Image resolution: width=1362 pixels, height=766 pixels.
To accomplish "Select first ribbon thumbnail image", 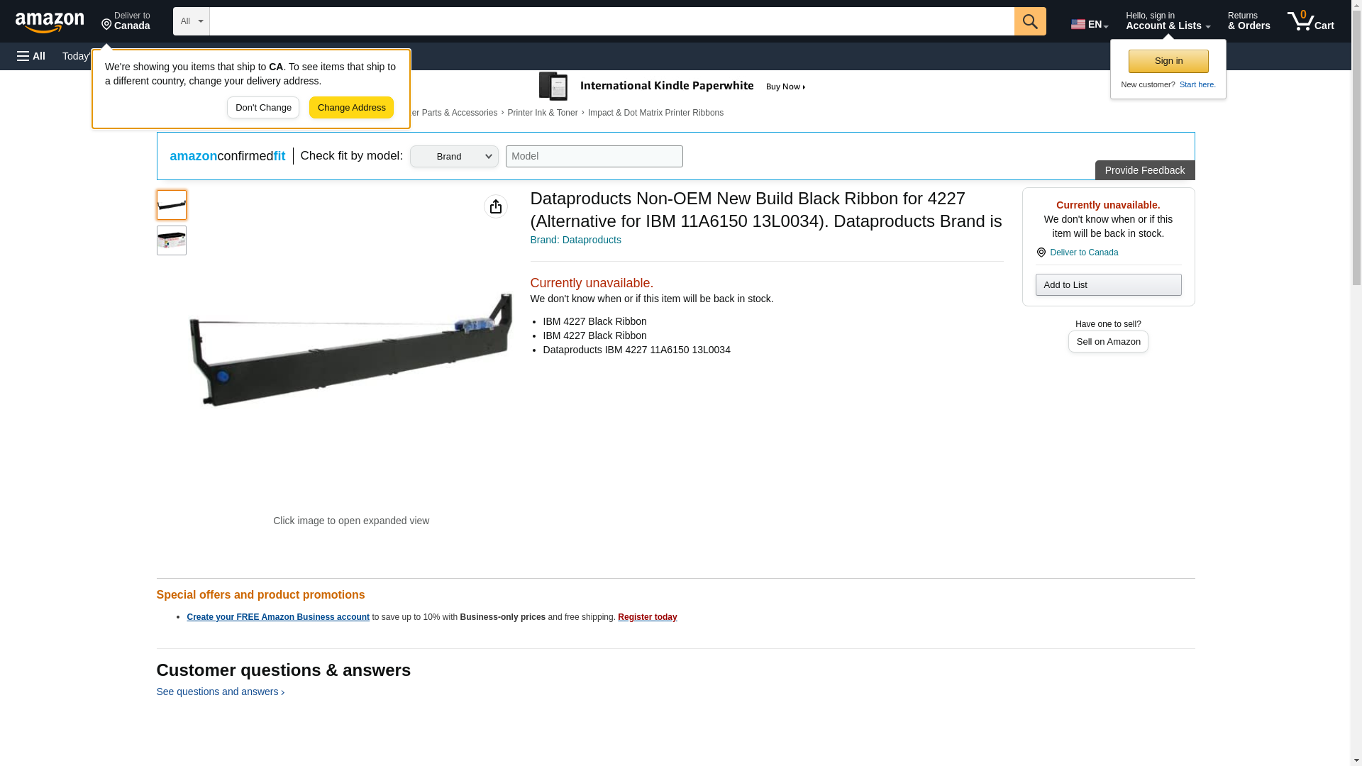I will click(172, 205).
